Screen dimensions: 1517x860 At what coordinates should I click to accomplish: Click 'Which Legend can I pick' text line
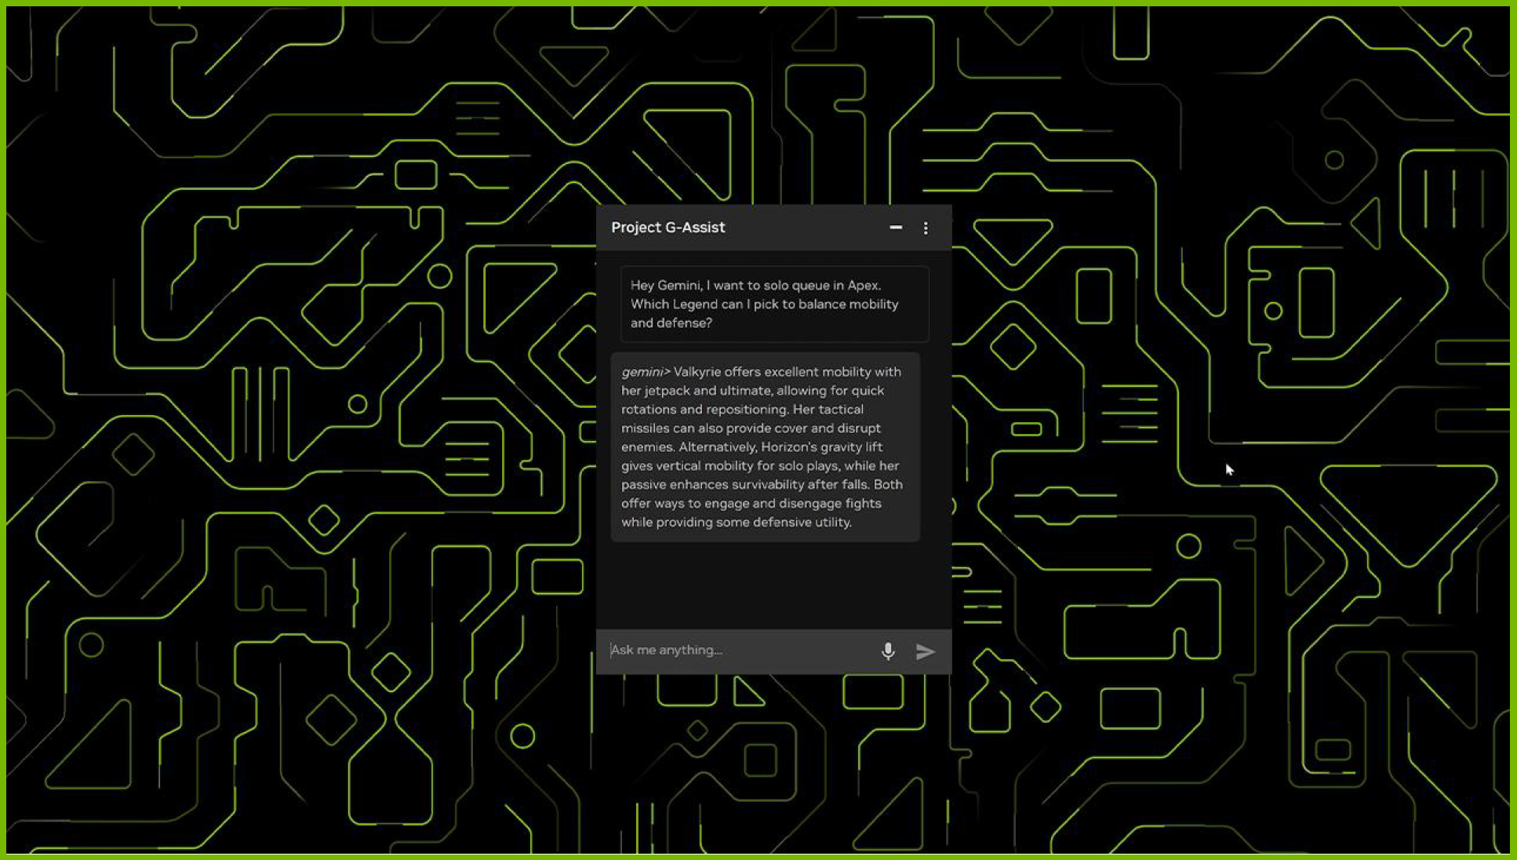[702, 304]
